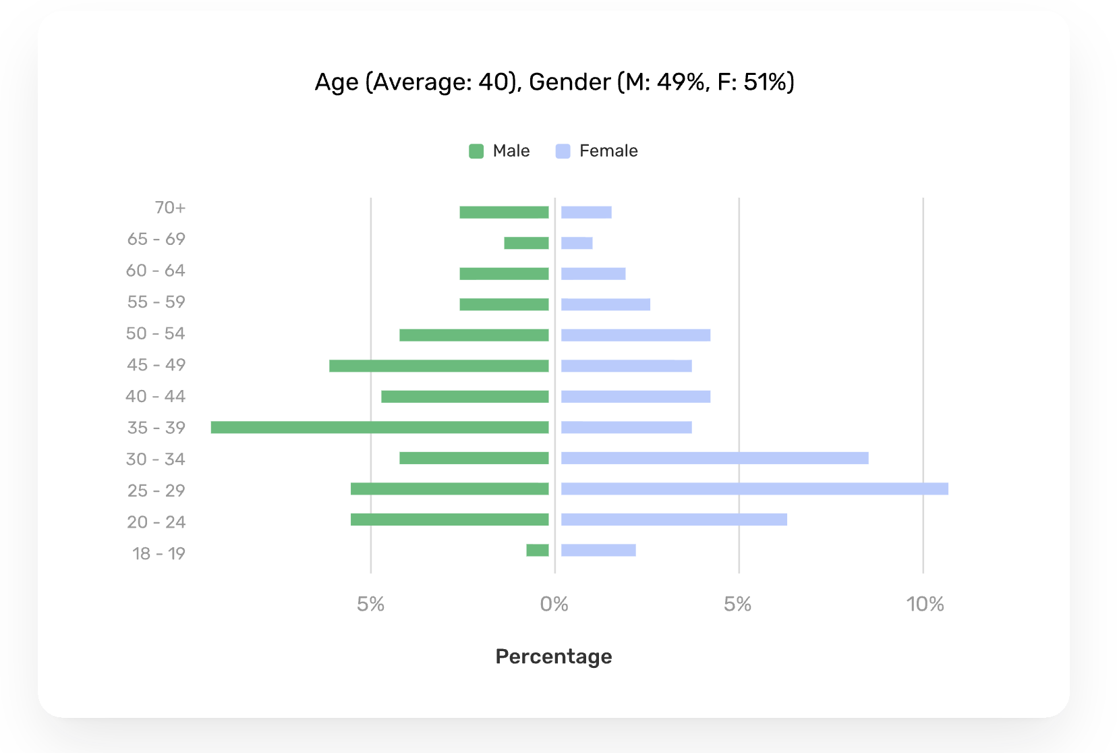This screenshot has height=753, width=1117.
Task: Select the Male bar for 35 - 39
Action: pos(380,427)
